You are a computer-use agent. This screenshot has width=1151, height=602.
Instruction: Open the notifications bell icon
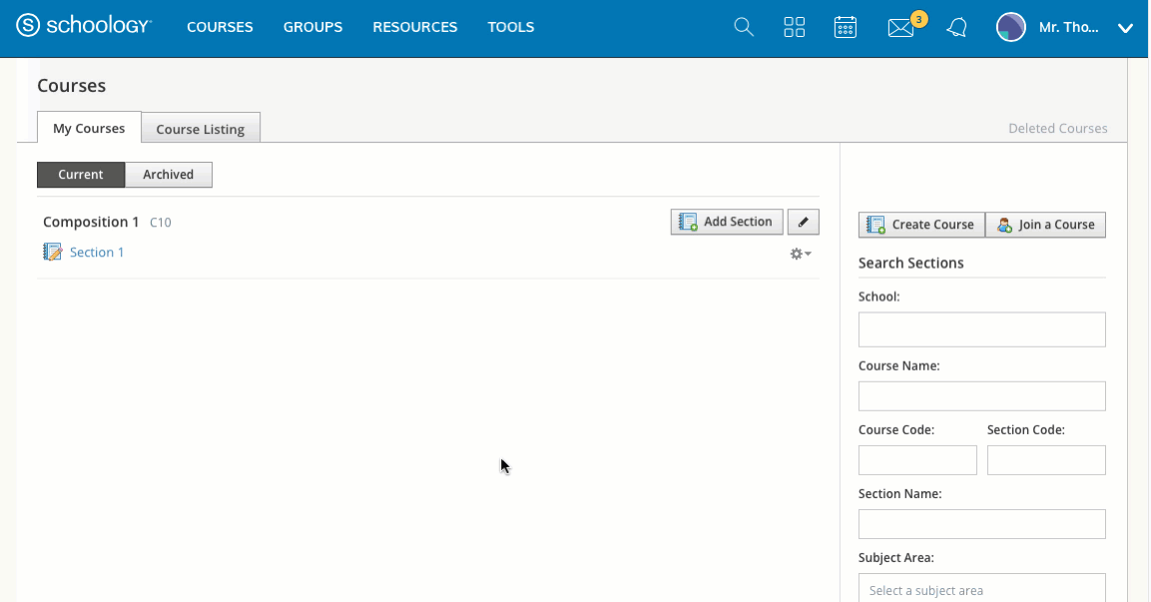pyautogui.click(x=956, y=27)
